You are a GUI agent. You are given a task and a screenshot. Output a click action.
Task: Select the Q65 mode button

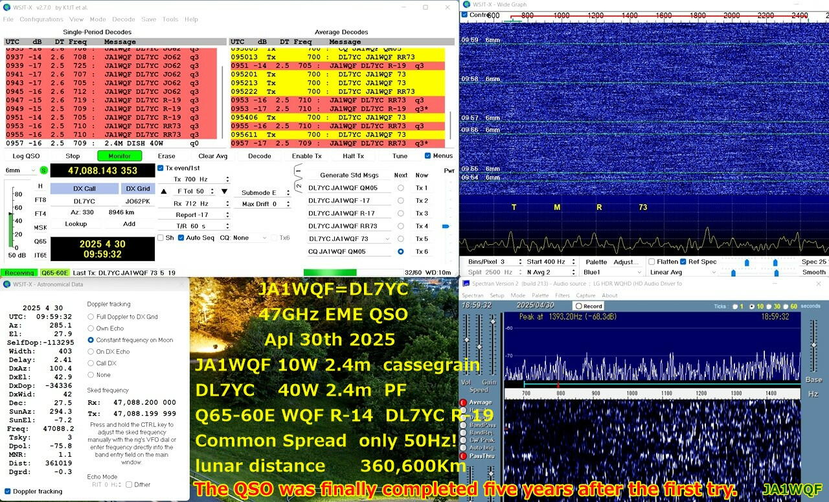(x=40, y=241)
